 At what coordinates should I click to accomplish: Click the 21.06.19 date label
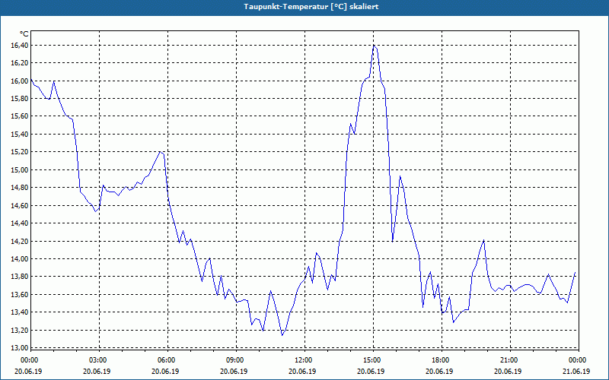(x=576, y=371)
